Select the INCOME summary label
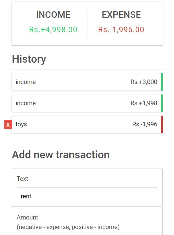This screenshot has height=235, width=174. [53, 15]
